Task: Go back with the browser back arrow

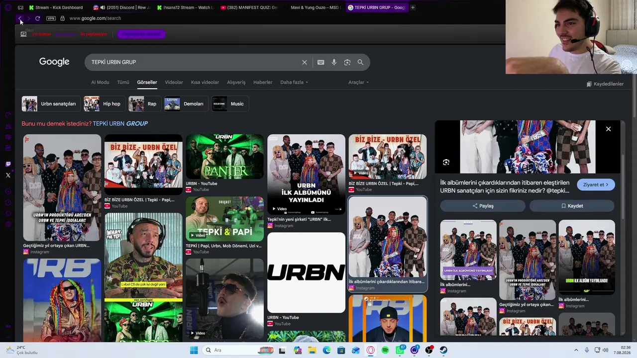Action: point(20,18)
